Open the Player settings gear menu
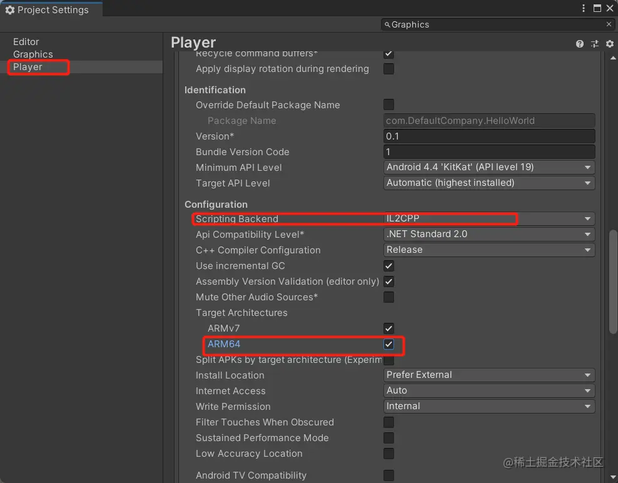 [x=610, y=44]
